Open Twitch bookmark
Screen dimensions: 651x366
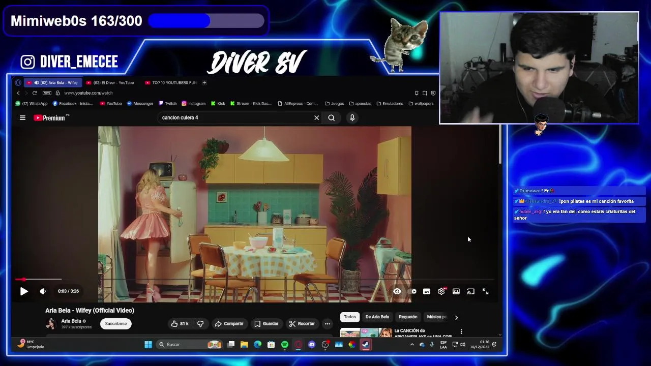pos(167,104)
